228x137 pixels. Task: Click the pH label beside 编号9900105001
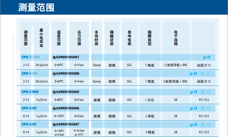tap(207, 57)
